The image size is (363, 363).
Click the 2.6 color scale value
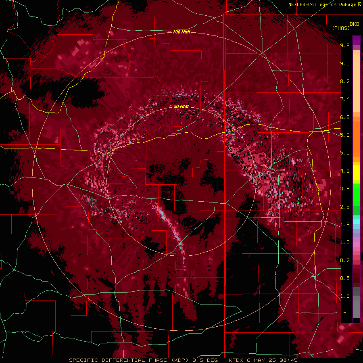click(345, 207)
